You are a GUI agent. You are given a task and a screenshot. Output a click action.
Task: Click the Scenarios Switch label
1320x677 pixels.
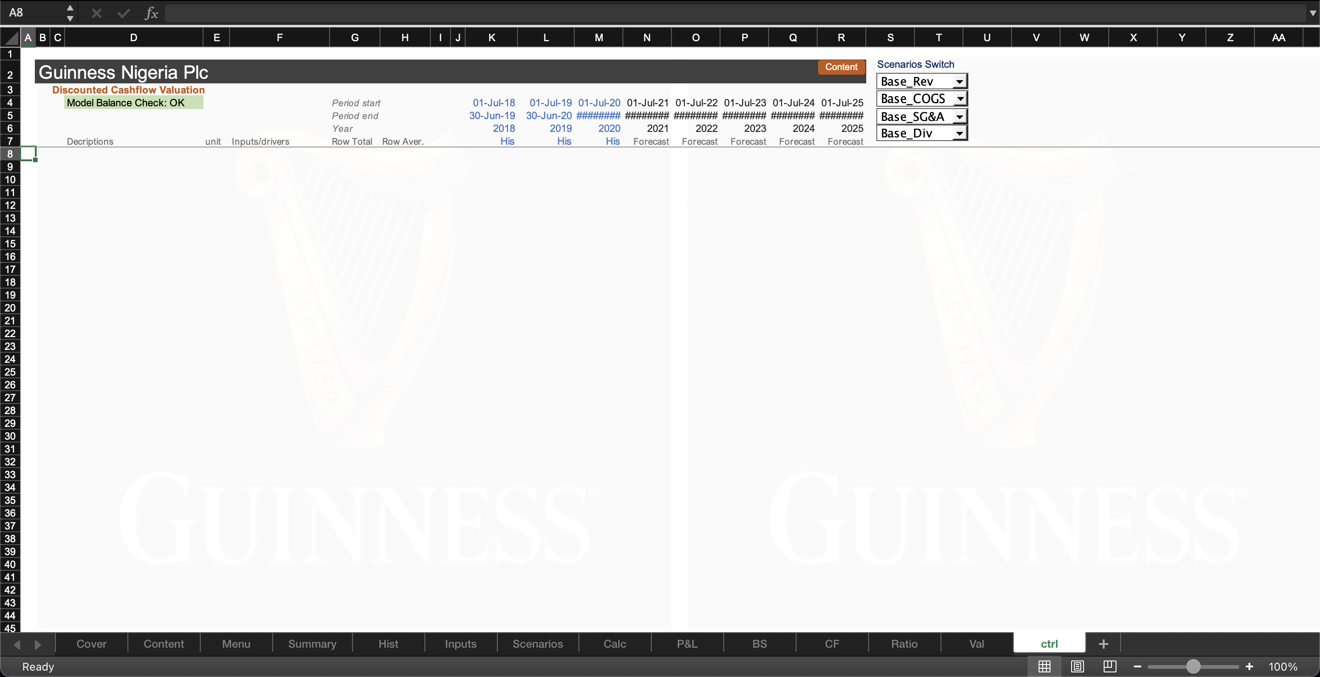(915, 64)
